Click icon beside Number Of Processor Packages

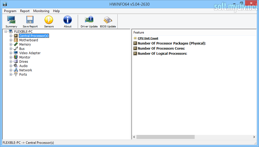coord(135,43)
